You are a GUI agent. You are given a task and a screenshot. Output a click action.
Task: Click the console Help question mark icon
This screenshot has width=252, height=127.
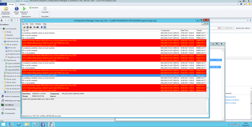[x=241, y=4]
